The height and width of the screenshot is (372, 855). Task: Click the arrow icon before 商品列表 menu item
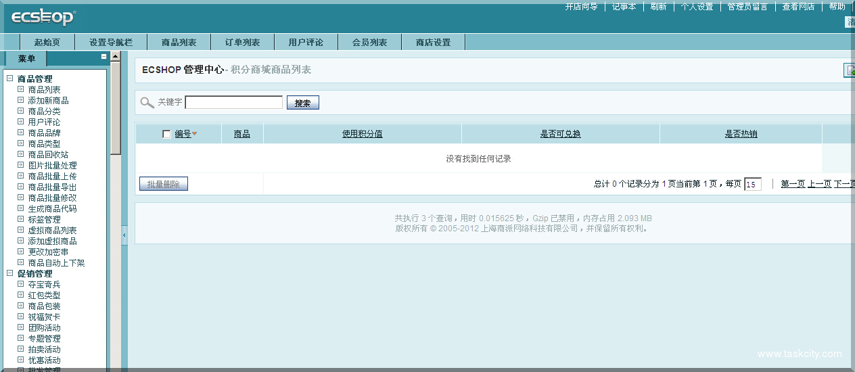tap(21, 89)
